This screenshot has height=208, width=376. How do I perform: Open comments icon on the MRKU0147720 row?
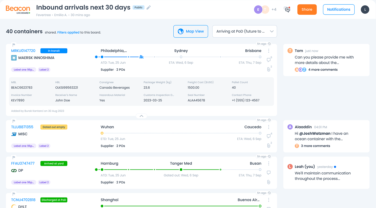coord(268,60)
